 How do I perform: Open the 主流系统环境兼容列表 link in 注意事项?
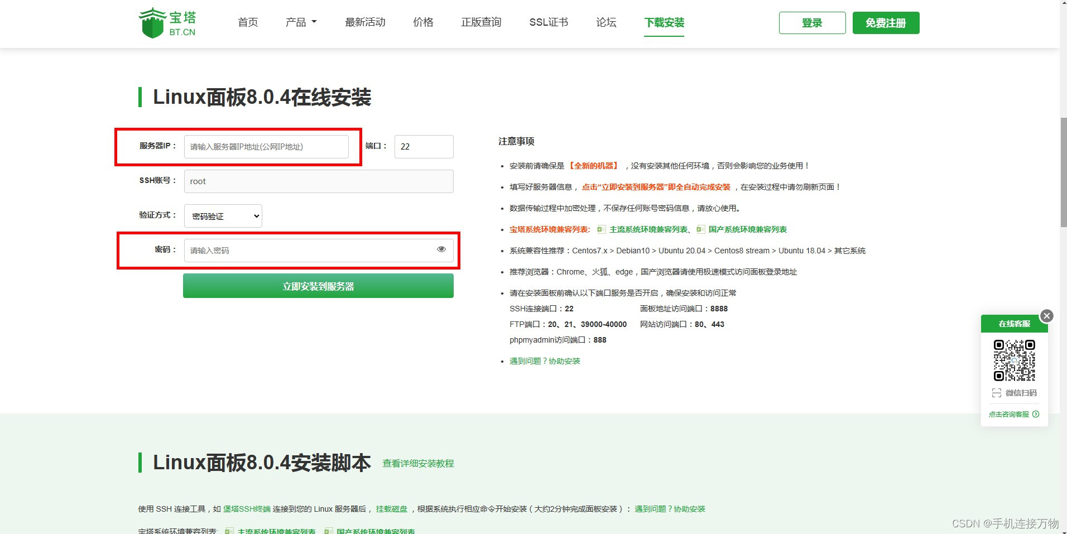(648, 229)
